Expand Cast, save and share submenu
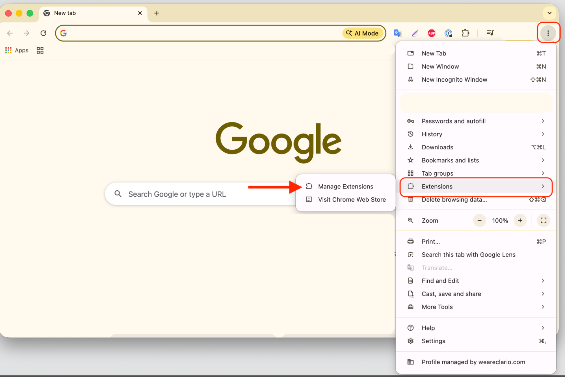 pyautogui.click(x=476, y=294)
